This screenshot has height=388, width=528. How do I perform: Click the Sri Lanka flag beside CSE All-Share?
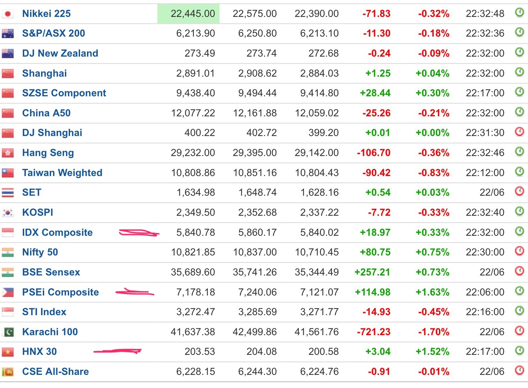(x=8, y=372)
